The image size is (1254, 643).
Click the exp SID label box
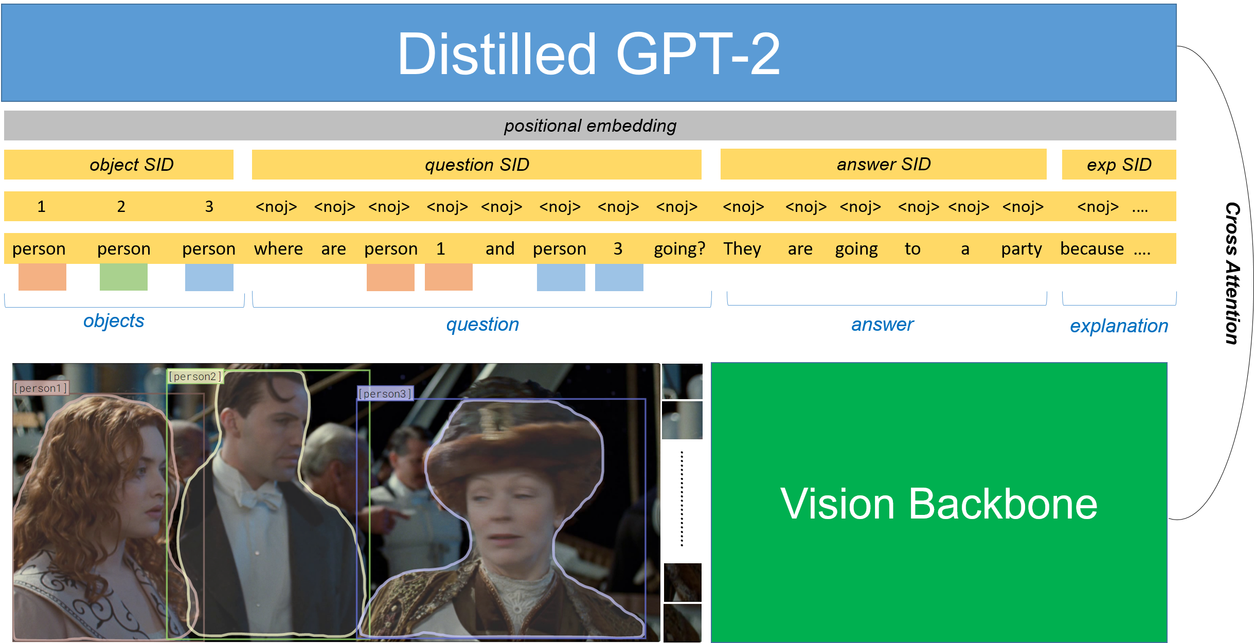click(1119, 165)
